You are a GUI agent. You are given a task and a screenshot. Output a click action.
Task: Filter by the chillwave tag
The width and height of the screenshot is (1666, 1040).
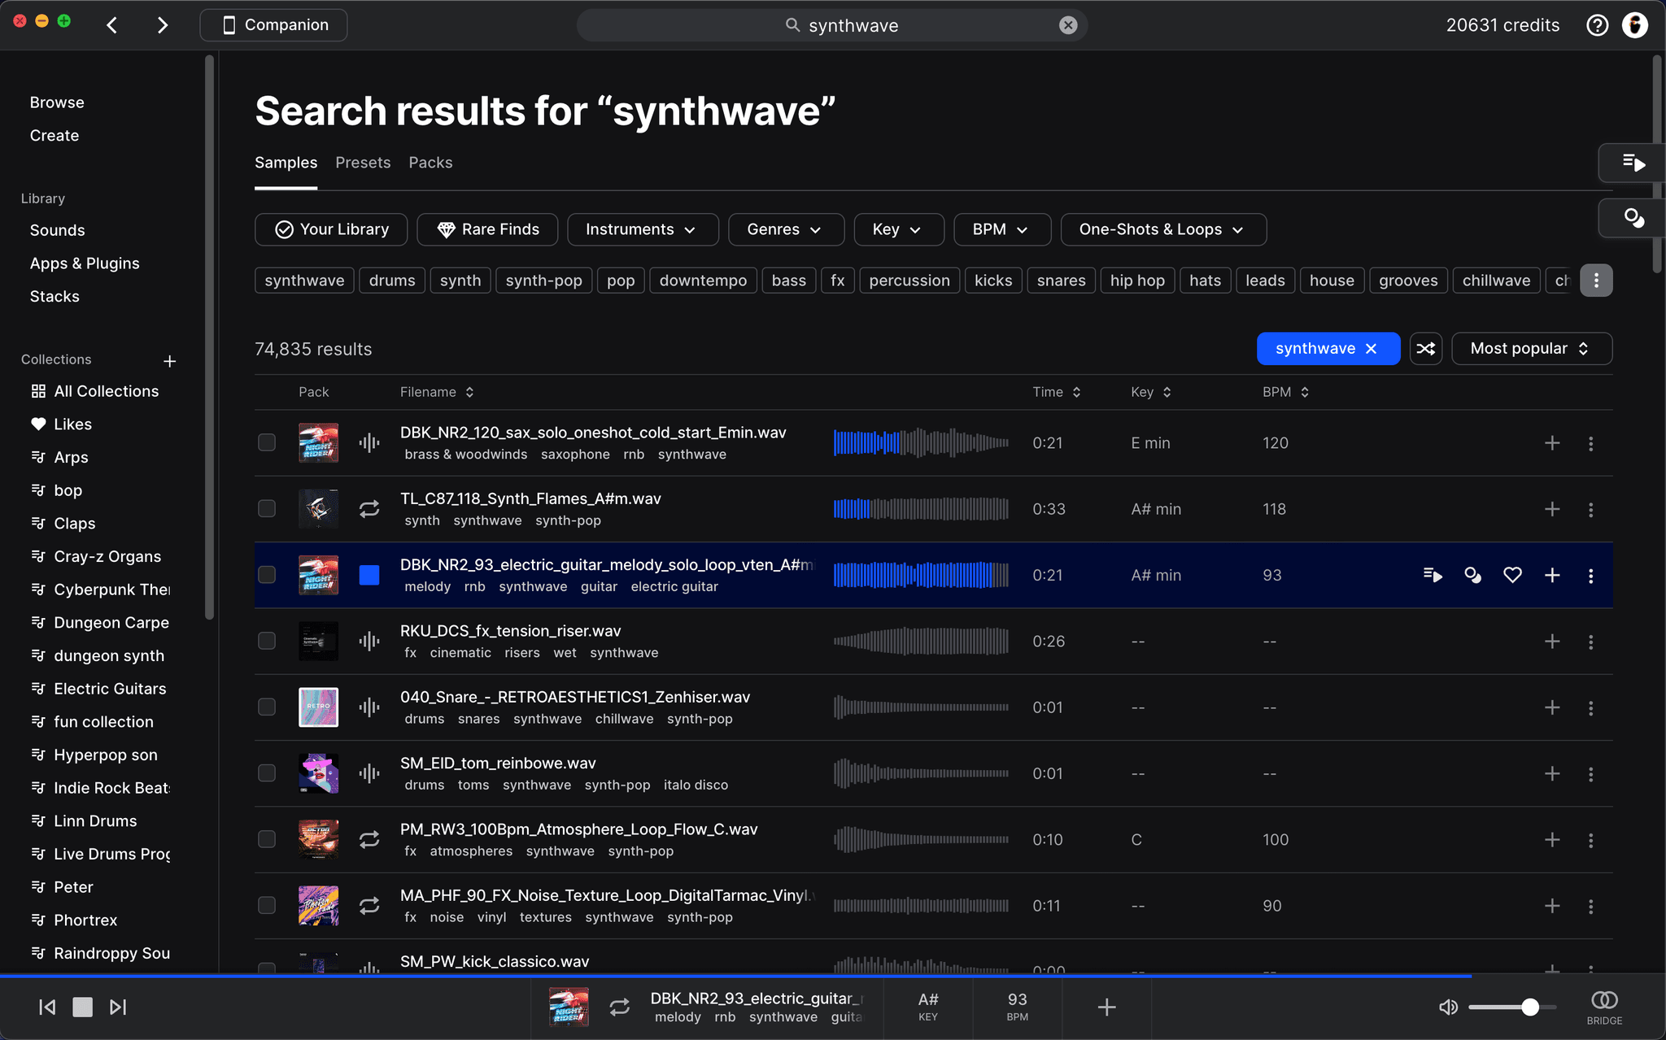tap(1496, 281)
